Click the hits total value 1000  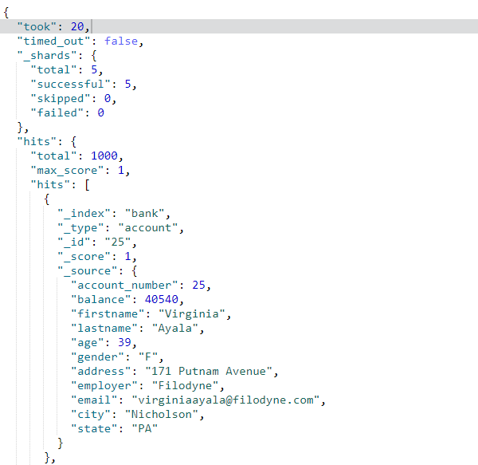coord(104,156)
